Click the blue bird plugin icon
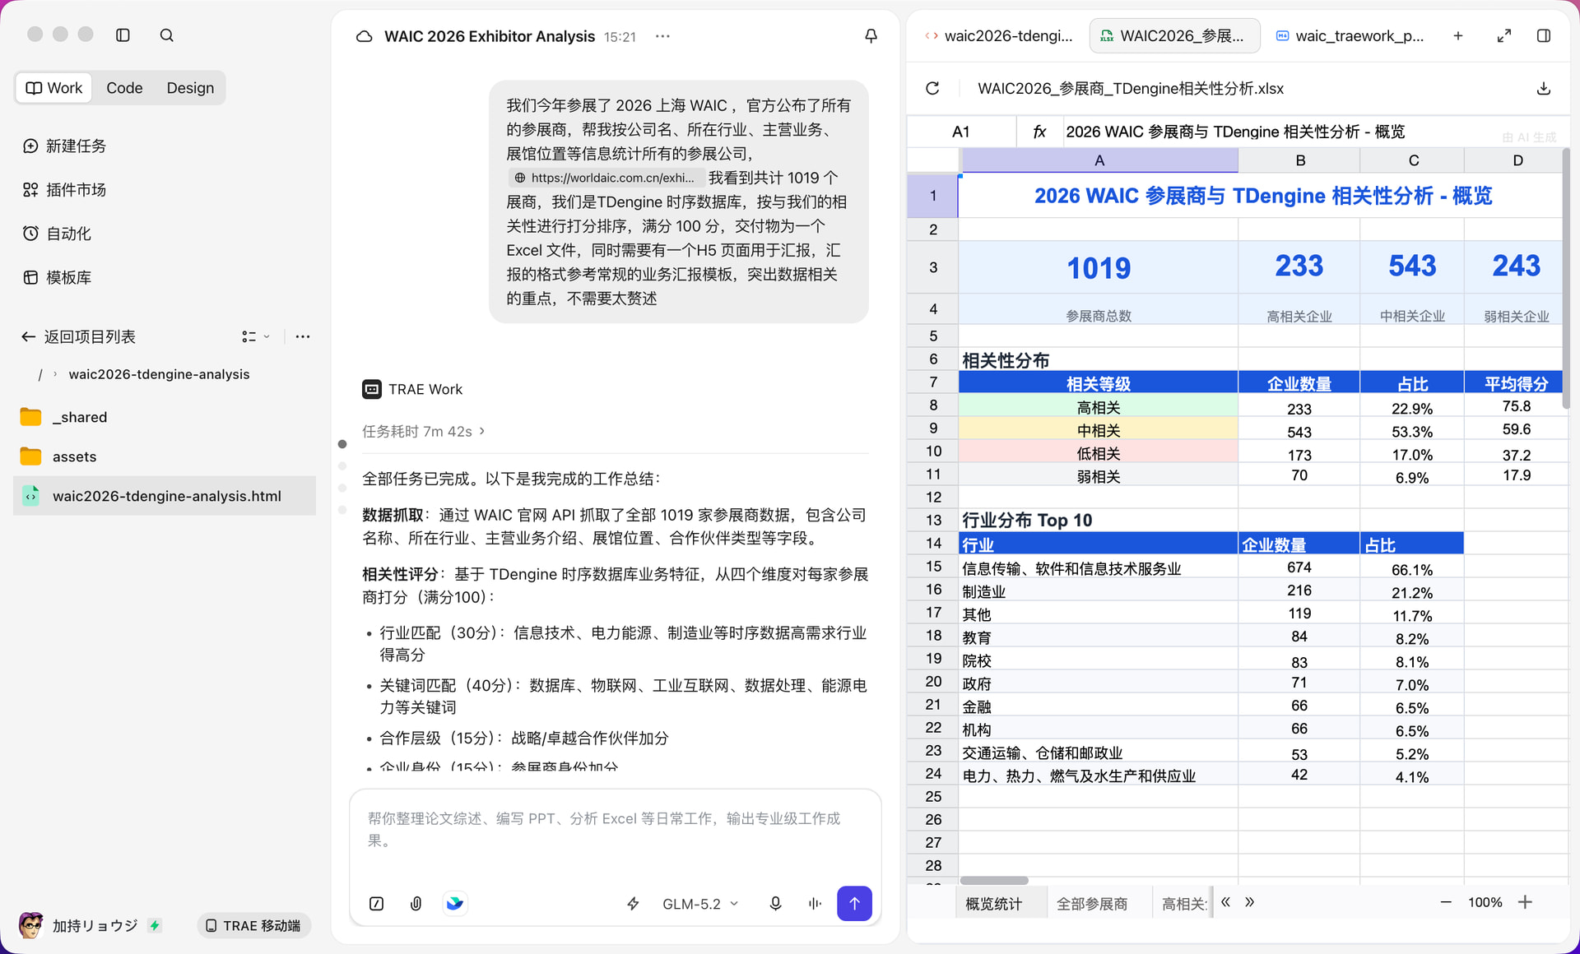 (x=455, y=903)
